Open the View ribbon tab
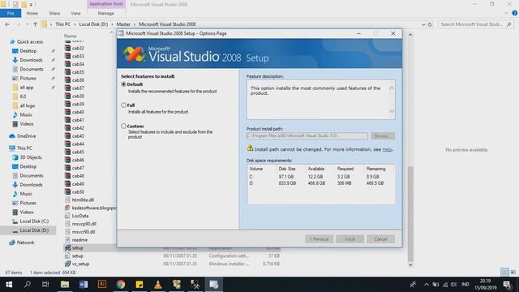 click(75, 13)
